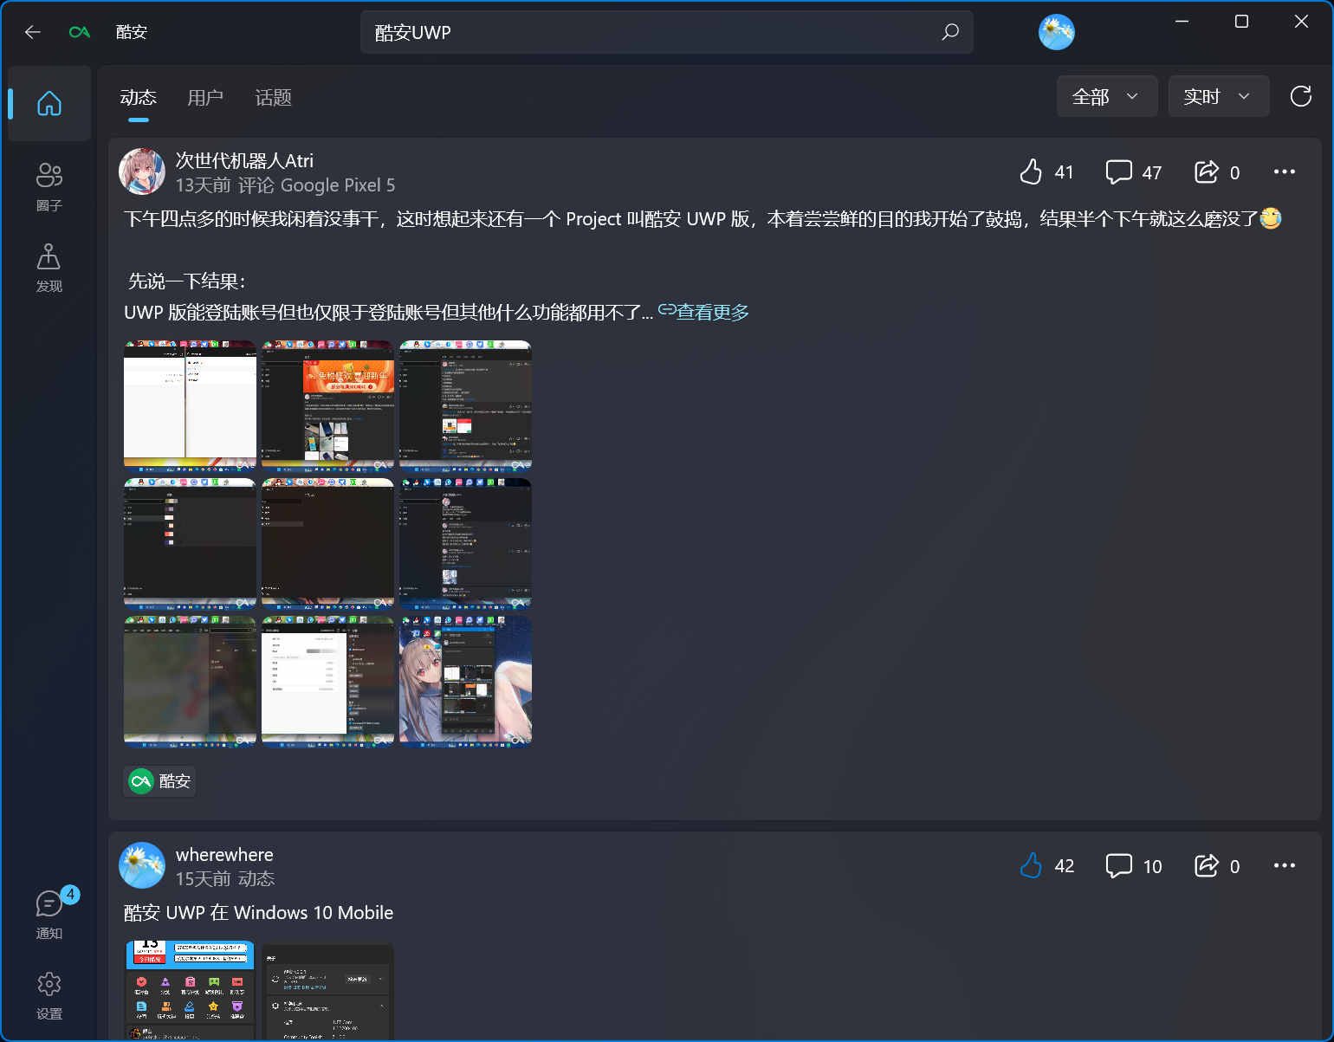
Task: Refresh the search results
Action: 1301,96
